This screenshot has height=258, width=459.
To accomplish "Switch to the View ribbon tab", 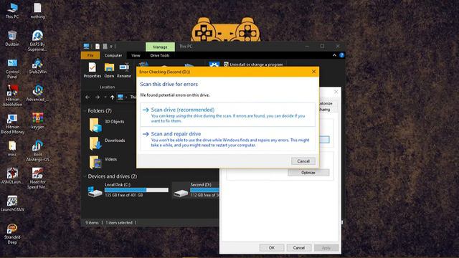I will click(136, 55).
